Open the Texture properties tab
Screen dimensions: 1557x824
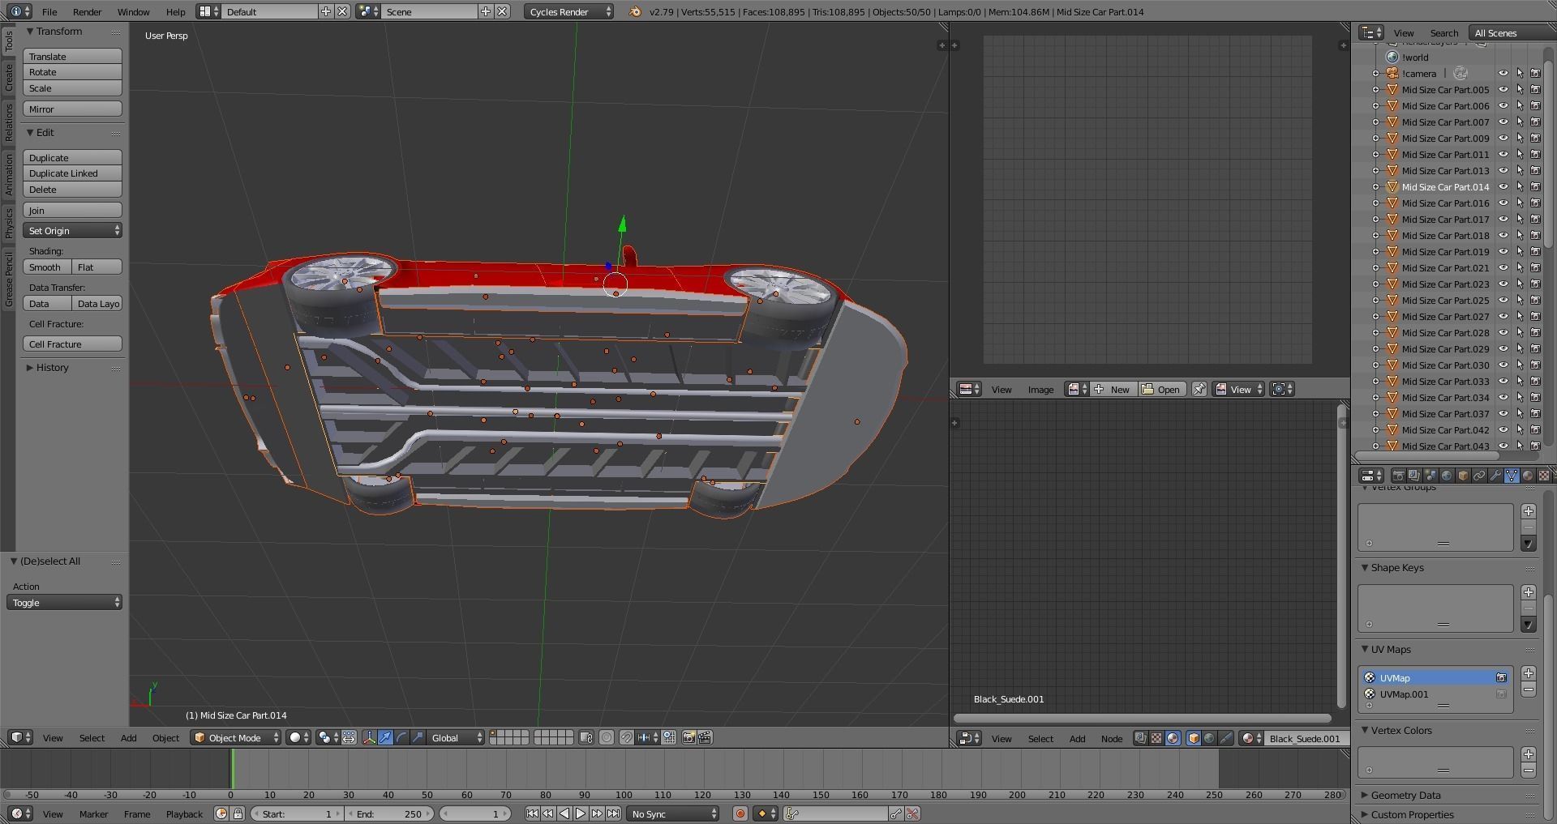coord(1544,476)
